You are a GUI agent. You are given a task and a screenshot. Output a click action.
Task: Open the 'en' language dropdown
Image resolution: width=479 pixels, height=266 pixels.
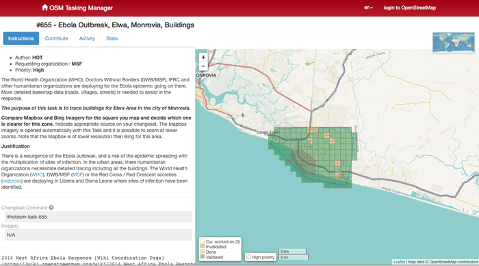(x=368, y=8)
